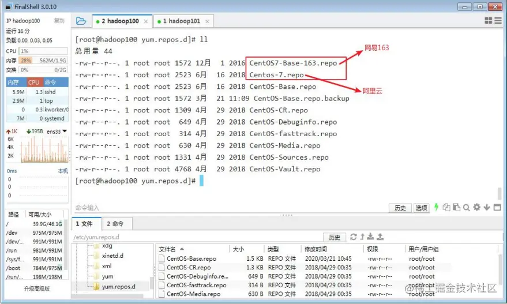The width and height of the screenshot is (507, 304).
Task: Click the upload icon in file toolbar
Action: pyautogui.click(x=380, y=237)
